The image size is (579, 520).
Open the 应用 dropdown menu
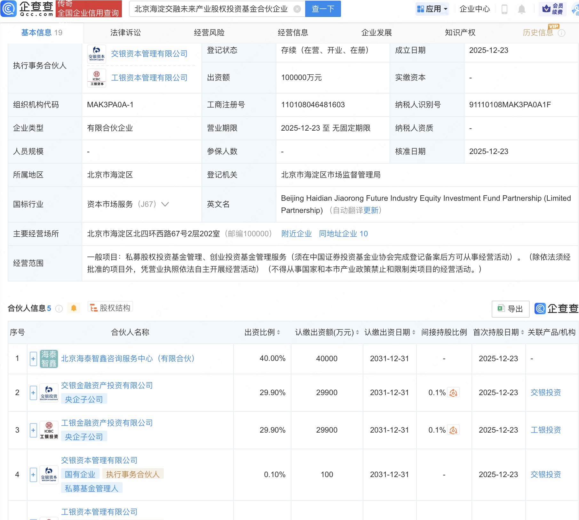pos(432,9)
